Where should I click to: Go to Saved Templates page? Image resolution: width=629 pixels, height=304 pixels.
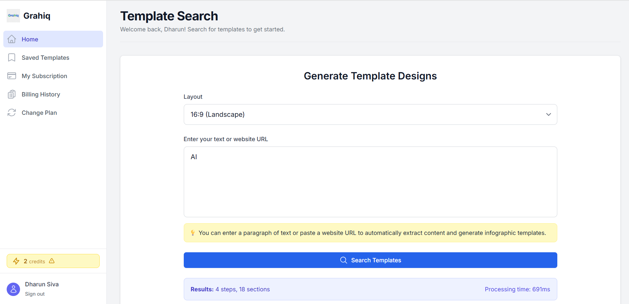click(45, 58)
